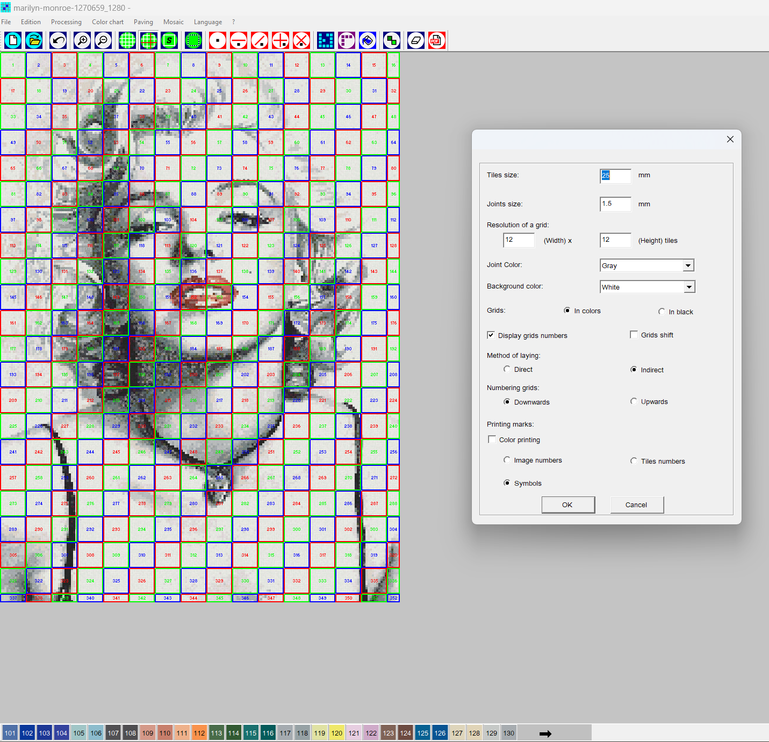Image resolution: width=769 pixels, height=742 pixels.
Task: Select the Upwards numbering option
Action: pyautogui.click(x=634, y=401)
